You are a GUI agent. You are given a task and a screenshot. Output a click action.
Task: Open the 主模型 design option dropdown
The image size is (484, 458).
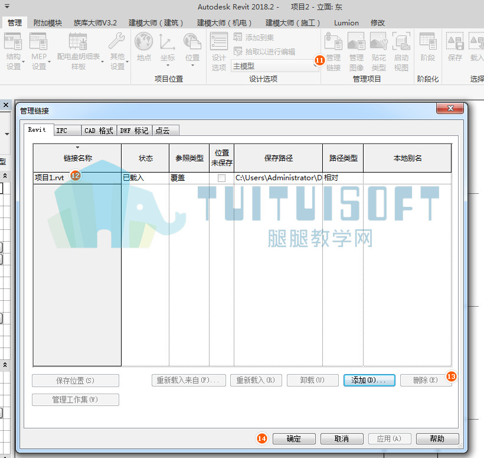point(274,66)
